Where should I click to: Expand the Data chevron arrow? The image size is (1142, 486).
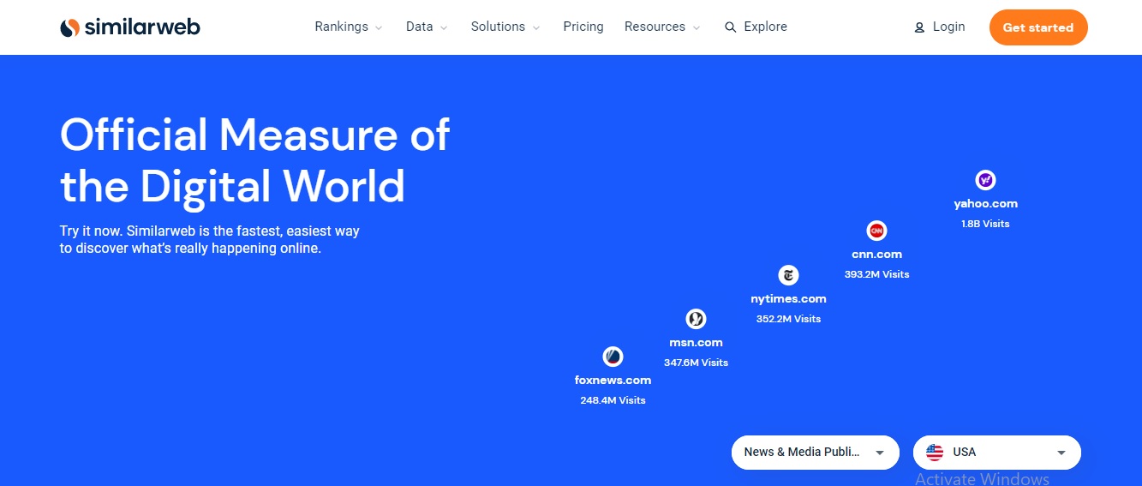[x=444, y=28]
